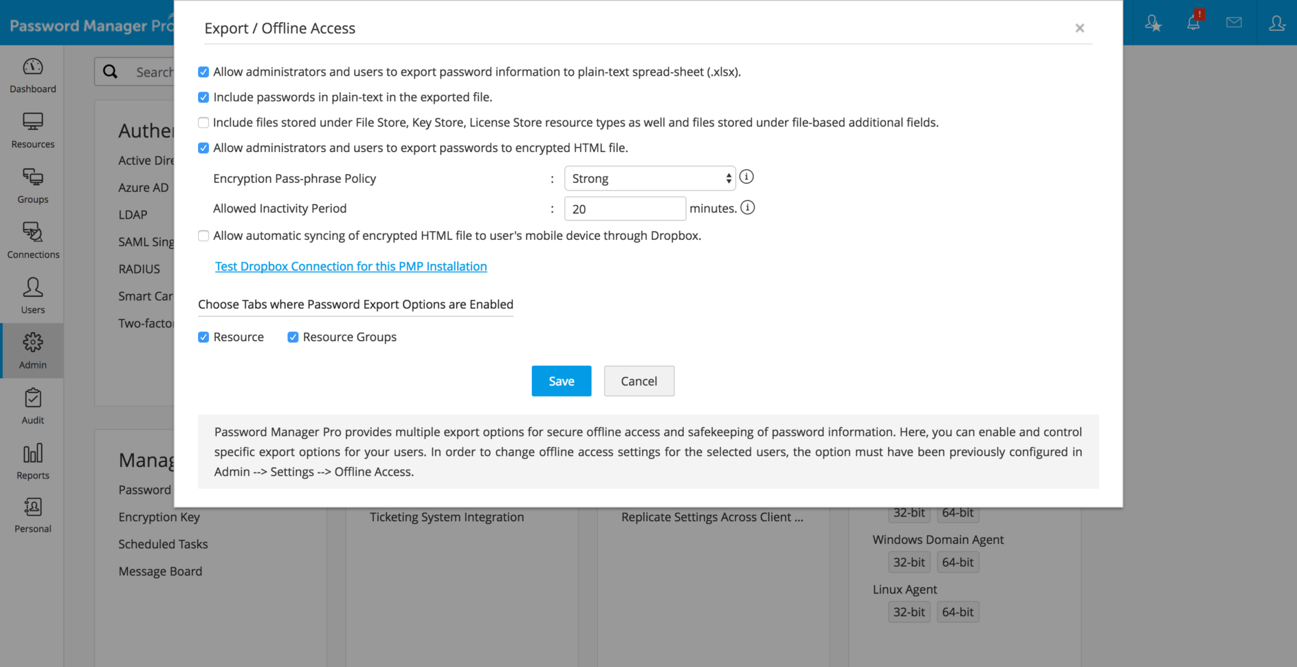Select the Audit sidebar icon

coord(32,405)
